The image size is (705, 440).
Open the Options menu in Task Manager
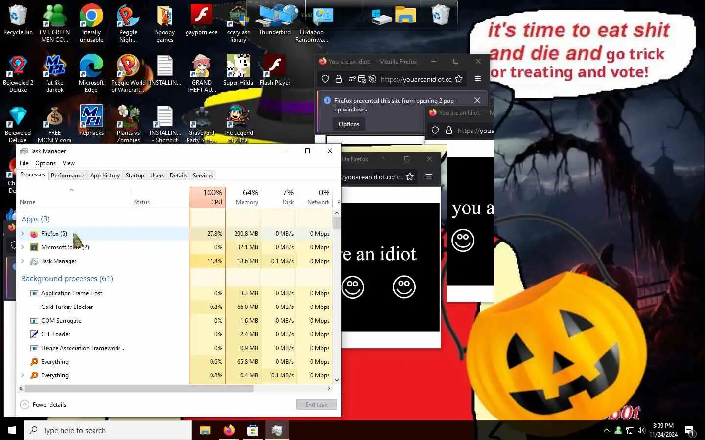[46, 163]
